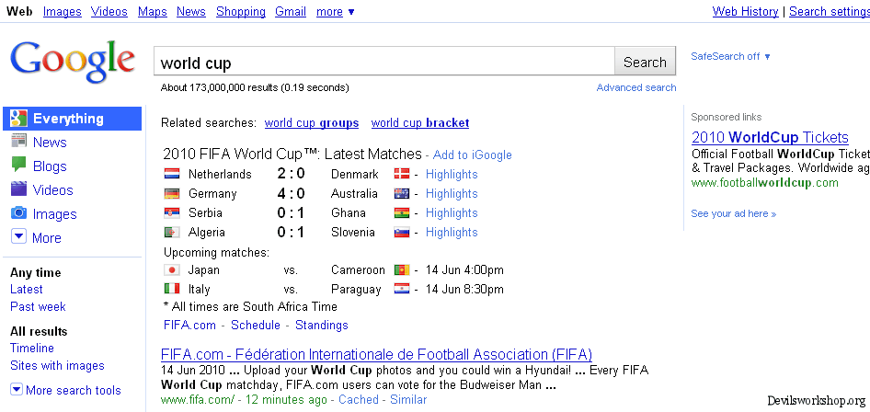
Task: Click Add to iGoogle link
Action: point(472,155)
